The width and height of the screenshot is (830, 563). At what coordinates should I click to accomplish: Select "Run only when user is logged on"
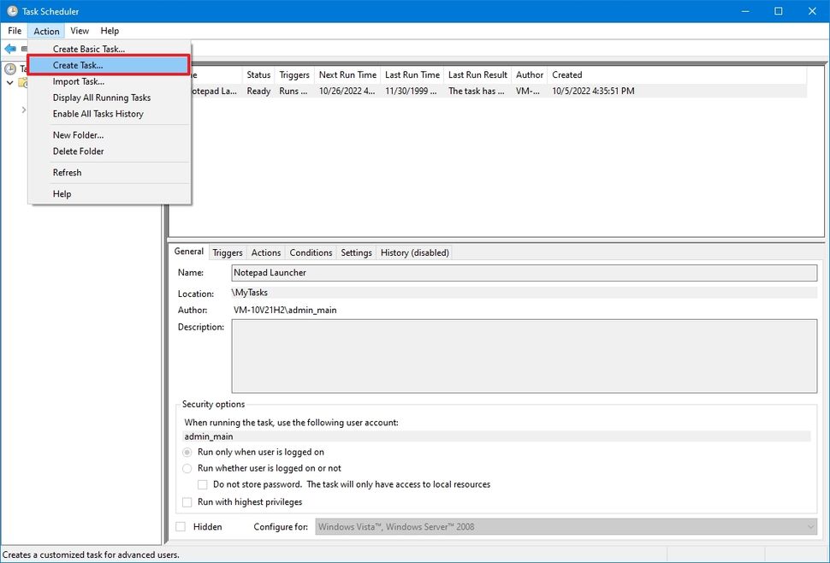[x=187, y=452]
